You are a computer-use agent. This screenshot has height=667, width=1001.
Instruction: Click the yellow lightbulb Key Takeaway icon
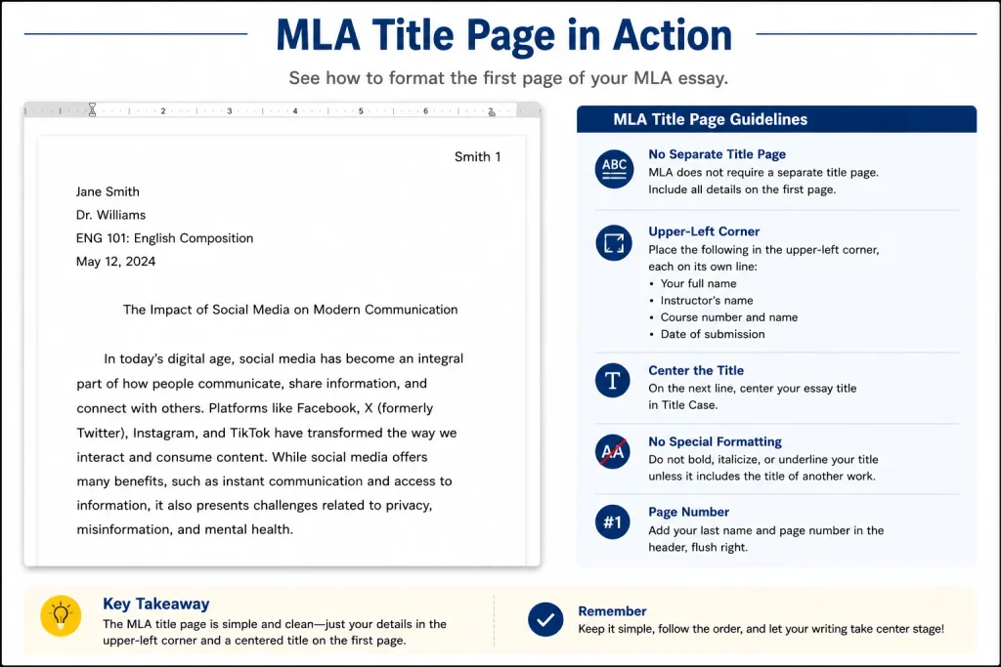point(61,616)
